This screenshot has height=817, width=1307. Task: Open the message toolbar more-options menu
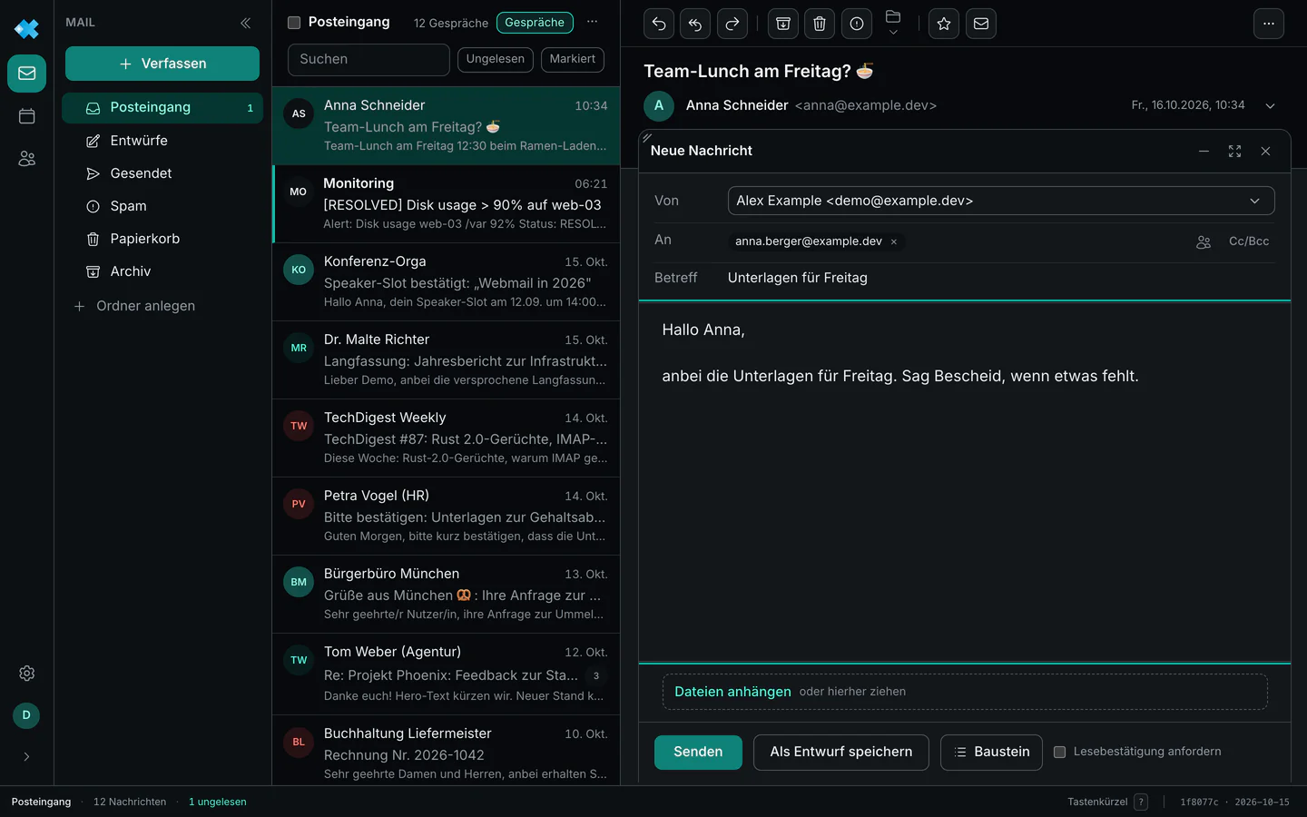click(x=1269, y=24)
